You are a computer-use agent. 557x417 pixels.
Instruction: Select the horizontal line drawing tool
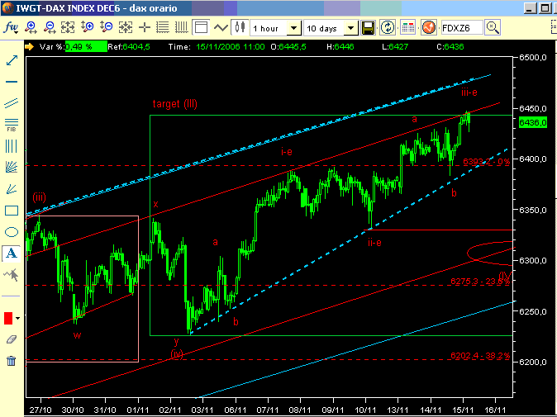12,82
